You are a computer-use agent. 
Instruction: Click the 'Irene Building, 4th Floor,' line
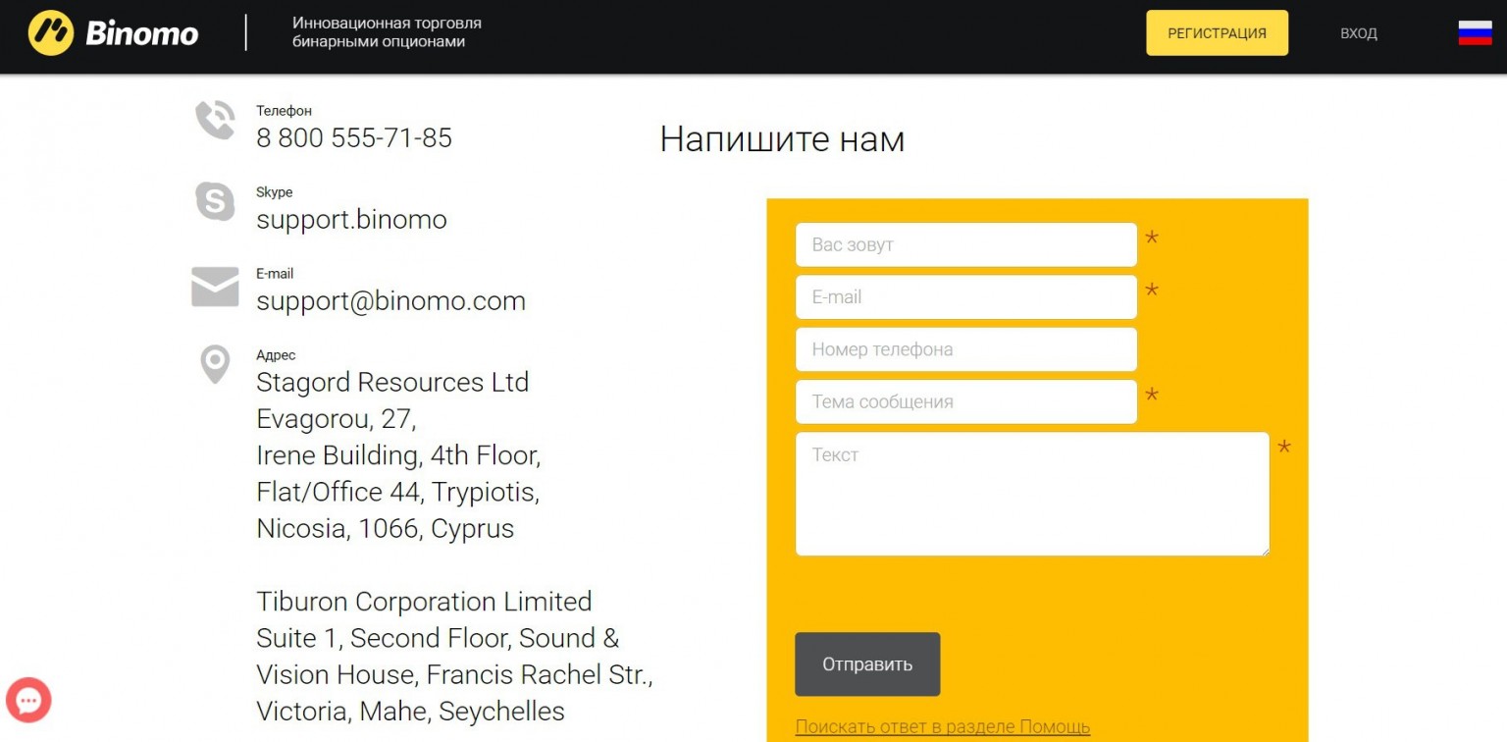pos(398,455)
